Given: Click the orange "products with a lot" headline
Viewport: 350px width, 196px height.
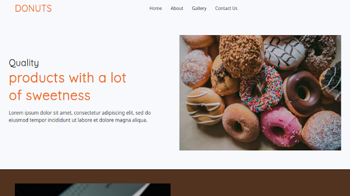Looking at the screenshot, I should point(68,78).
